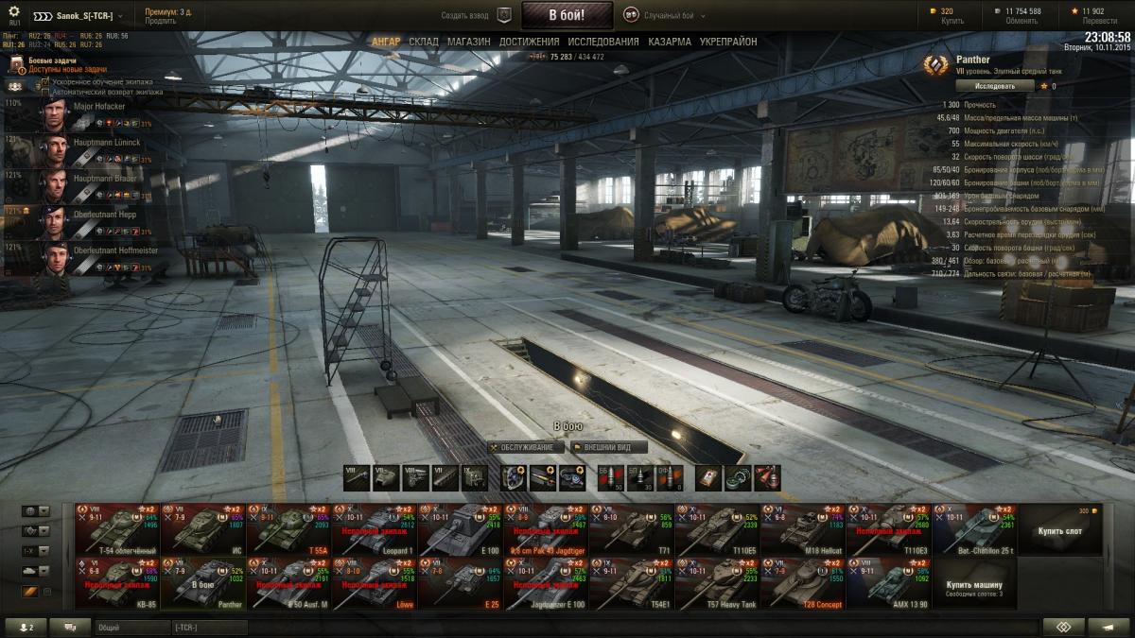Select the M18 Hellcat tank thumbnail
1135x638 pixels.
coord(803,530)
